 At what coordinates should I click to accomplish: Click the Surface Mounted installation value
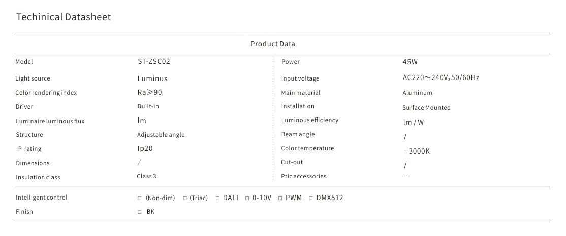426,108
